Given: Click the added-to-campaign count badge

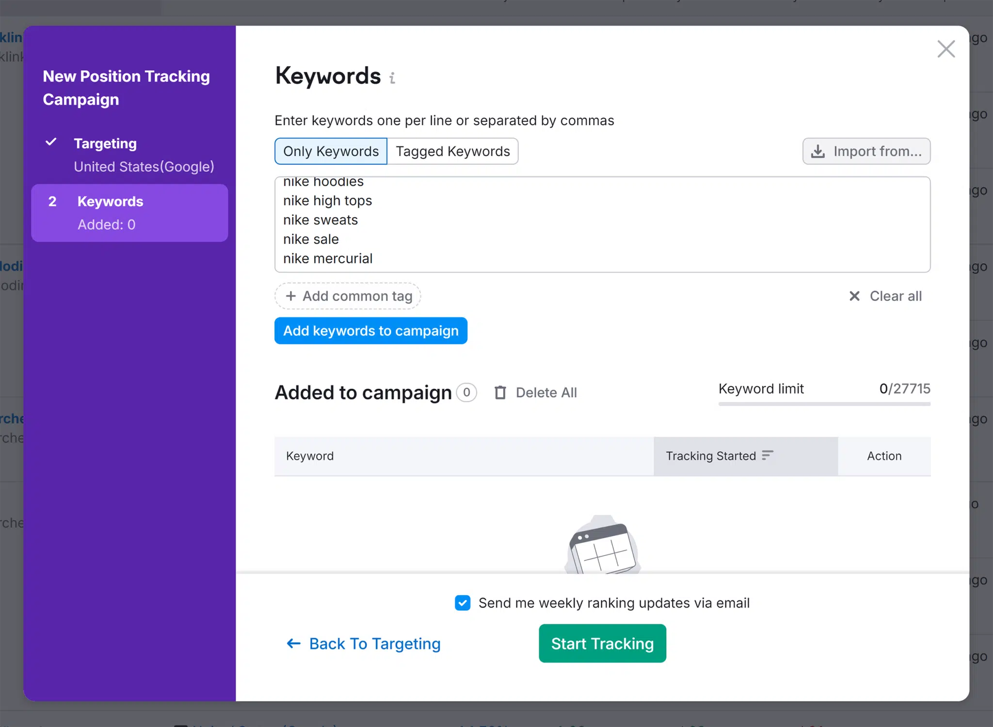Looking at the screenshot, I should [466, 393].
